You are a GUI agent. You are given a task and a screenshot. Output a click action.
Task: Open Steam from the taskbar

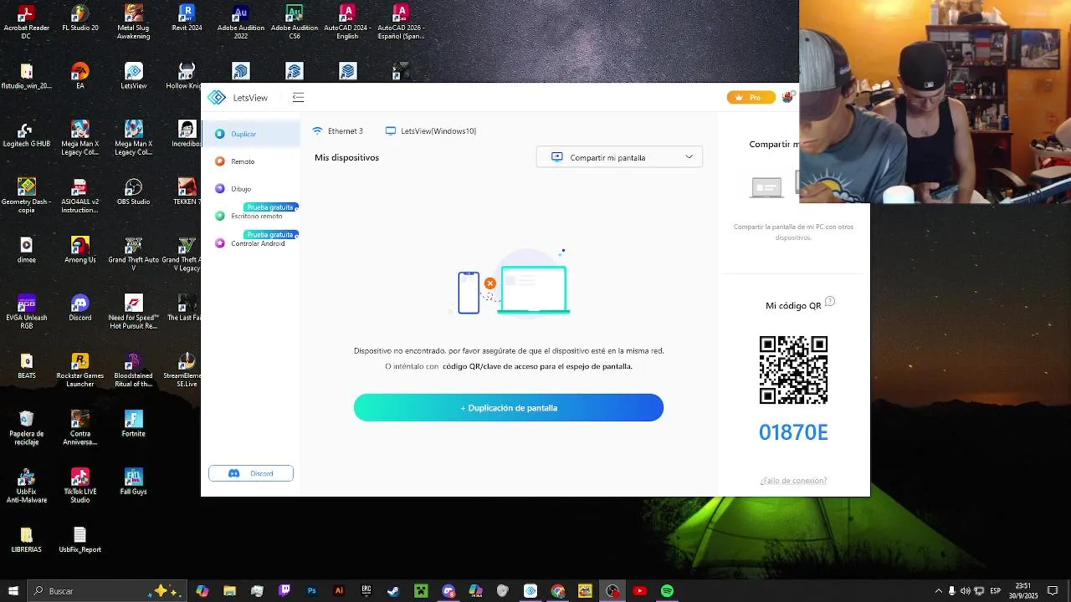click(393, 591)
